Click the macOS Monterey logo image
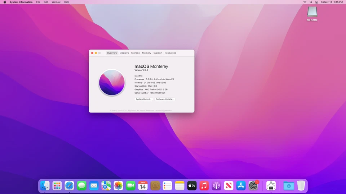Image resolution: width=346 pixels, height=194 pixels. coord(112,83)
